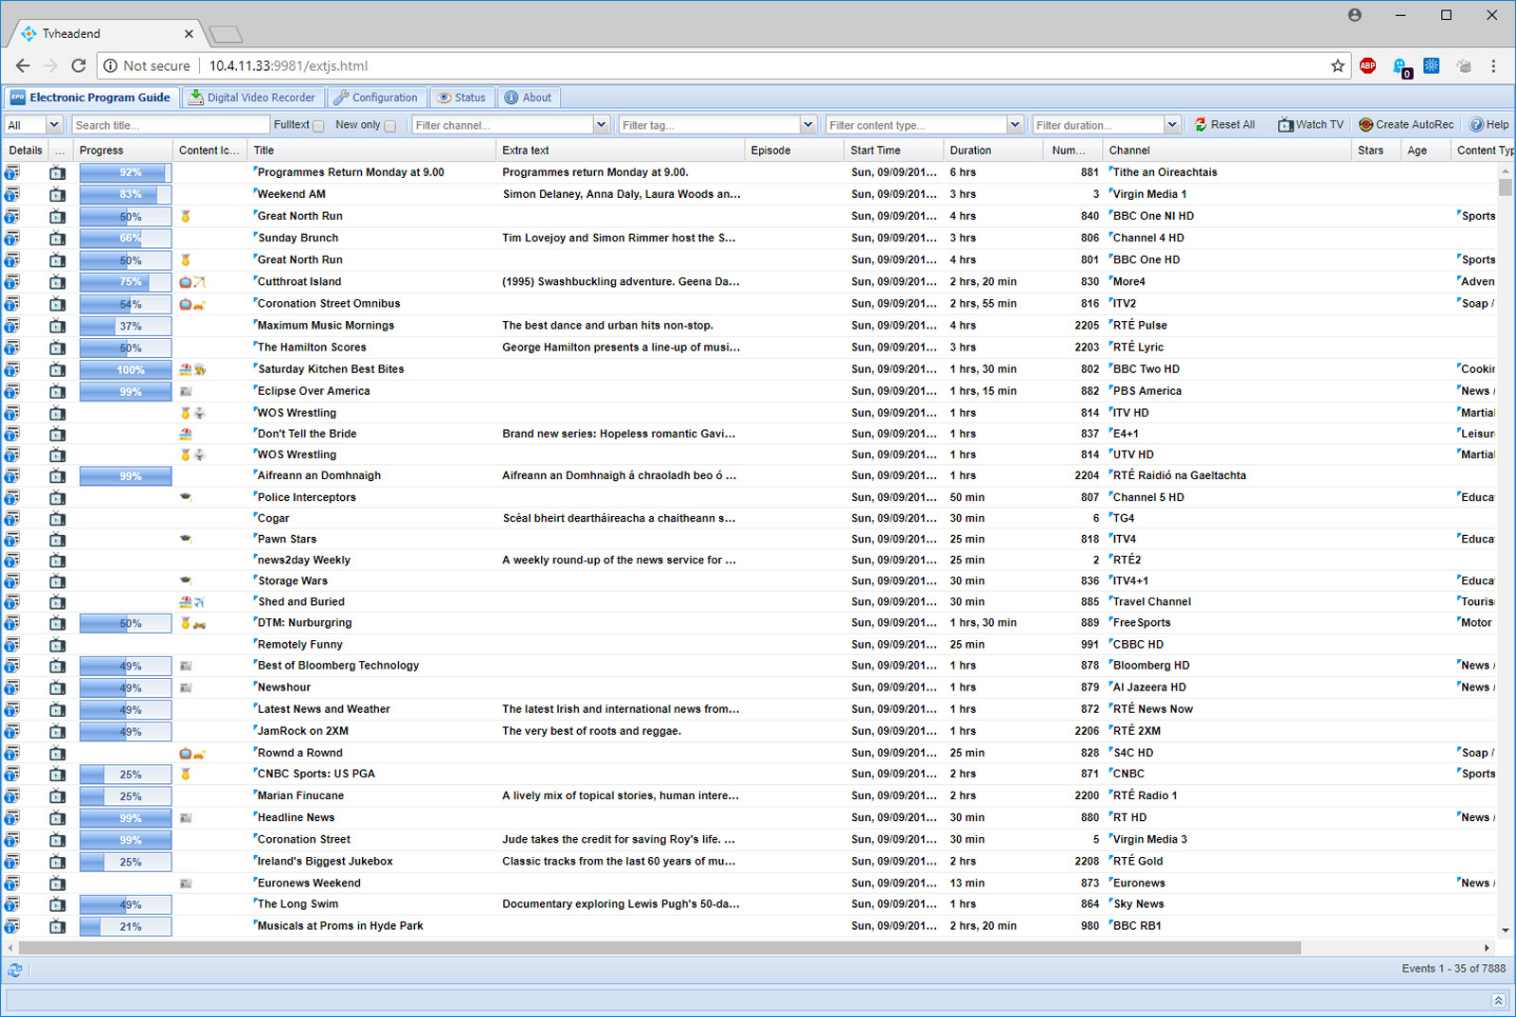The width and height of the screenshot is (1516, 1017).
Task: Click refresh icon in bottom paging bar
Action: pyautogui.click(x=14, y=970)
